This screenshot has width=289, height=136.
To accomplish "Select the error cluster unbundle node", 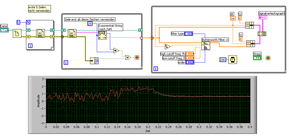I will click(x=94, y=61).
